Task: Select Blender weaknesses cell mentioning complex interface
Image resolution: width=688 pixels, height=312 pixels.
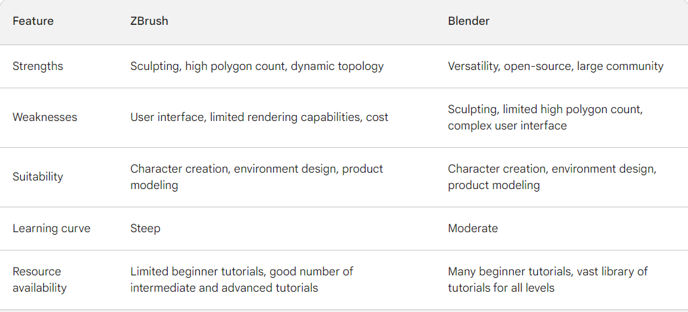Action: point(545,117)
